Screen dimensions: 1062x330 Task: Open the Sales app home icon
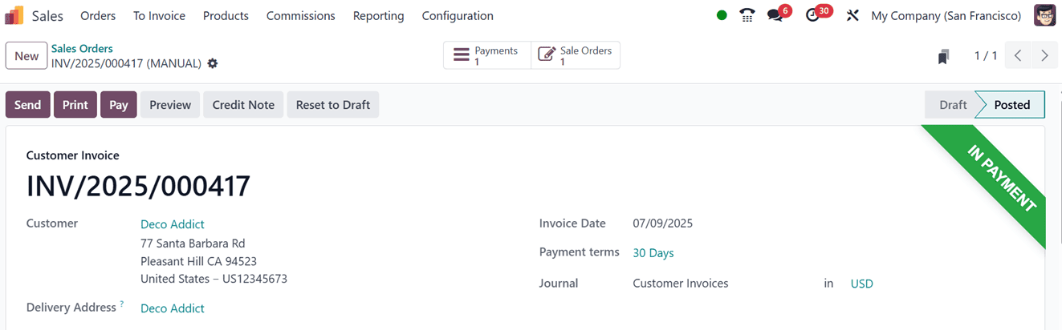(14, 15)
